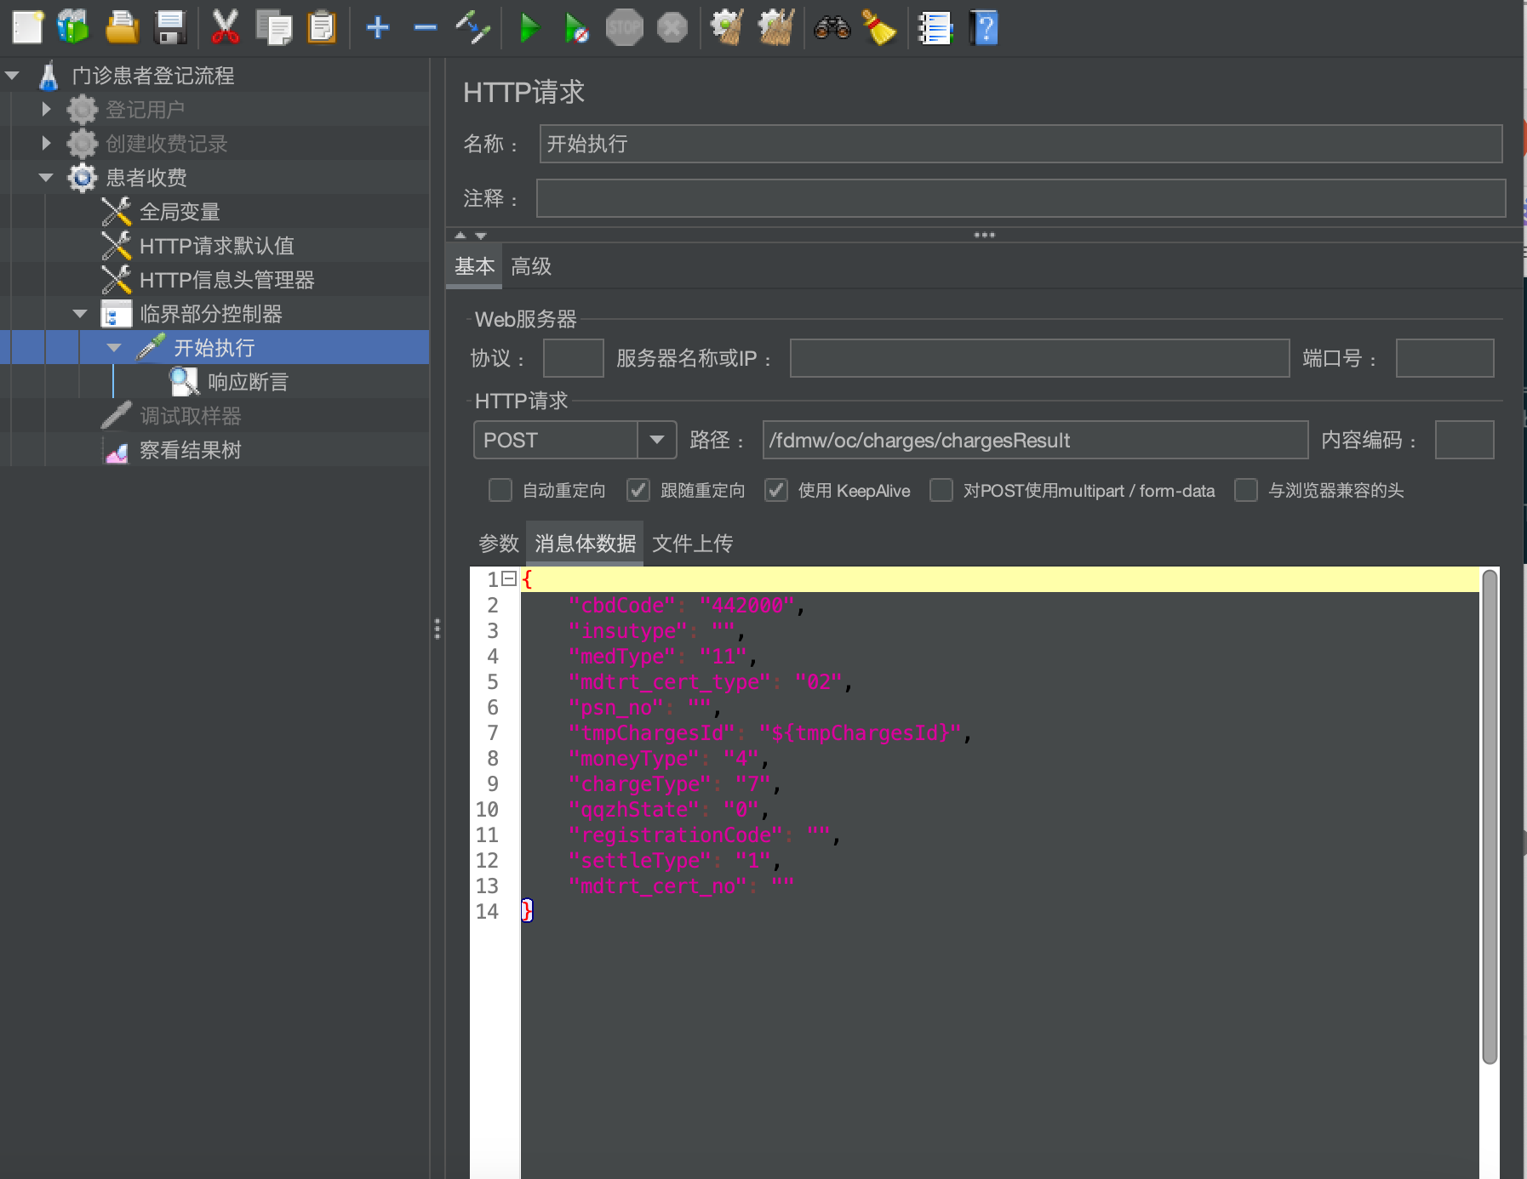This screenshot has height=1179, width=1527.
Task: Reset search with the yellow brush icon
Action: 879,27
